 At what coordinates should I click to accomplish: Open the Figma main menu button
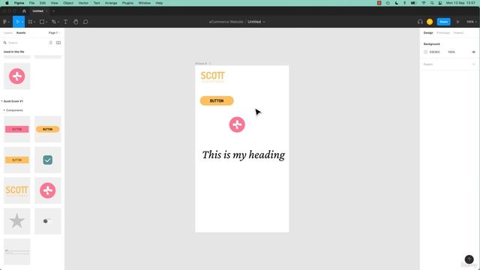tap(5, 22)
